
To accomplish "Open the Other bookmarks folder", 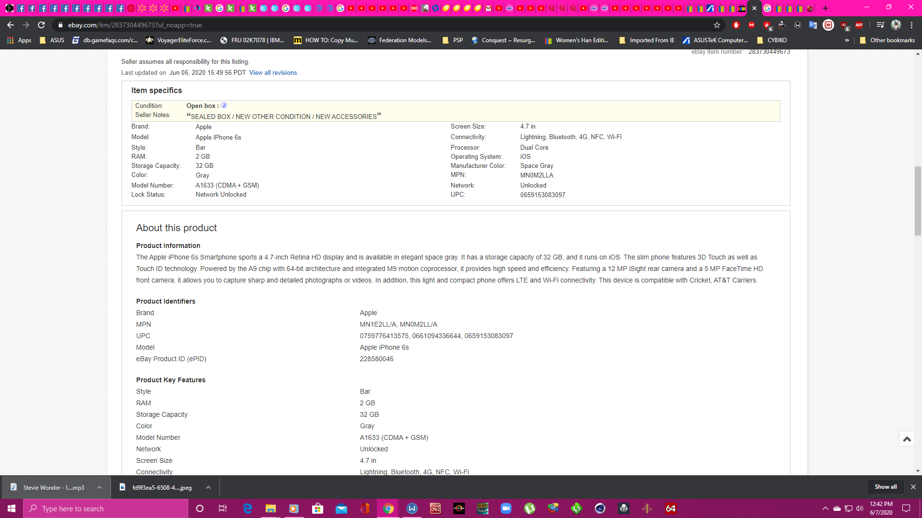I will tap(887, 40).
